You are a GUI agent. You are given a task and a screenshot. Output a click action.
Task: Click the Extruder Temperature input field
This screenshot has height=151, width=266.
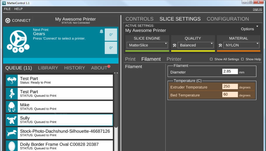click(230, 87)
